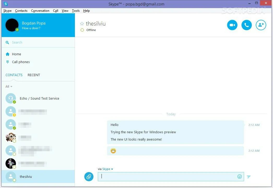
Task: Open the emoticon picker in message box
Action: (x=240, y=177)
